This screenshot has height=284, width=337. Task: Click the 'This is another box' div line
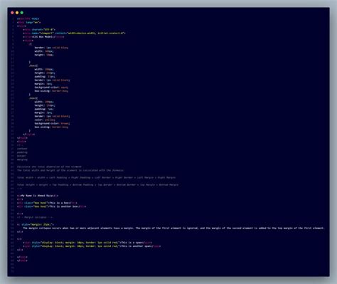tap(51, 206)
